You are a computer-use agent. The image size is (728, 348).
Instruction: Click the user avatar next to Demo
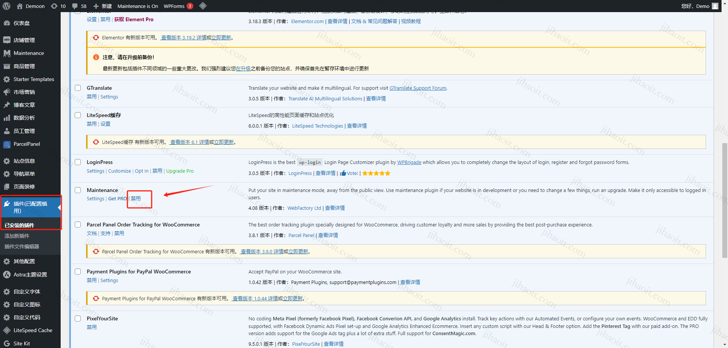click(x=715, y=6)
